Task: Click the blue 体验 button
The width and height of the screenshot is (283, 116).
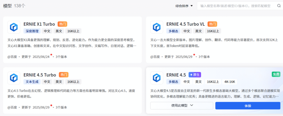Action: 248,106
